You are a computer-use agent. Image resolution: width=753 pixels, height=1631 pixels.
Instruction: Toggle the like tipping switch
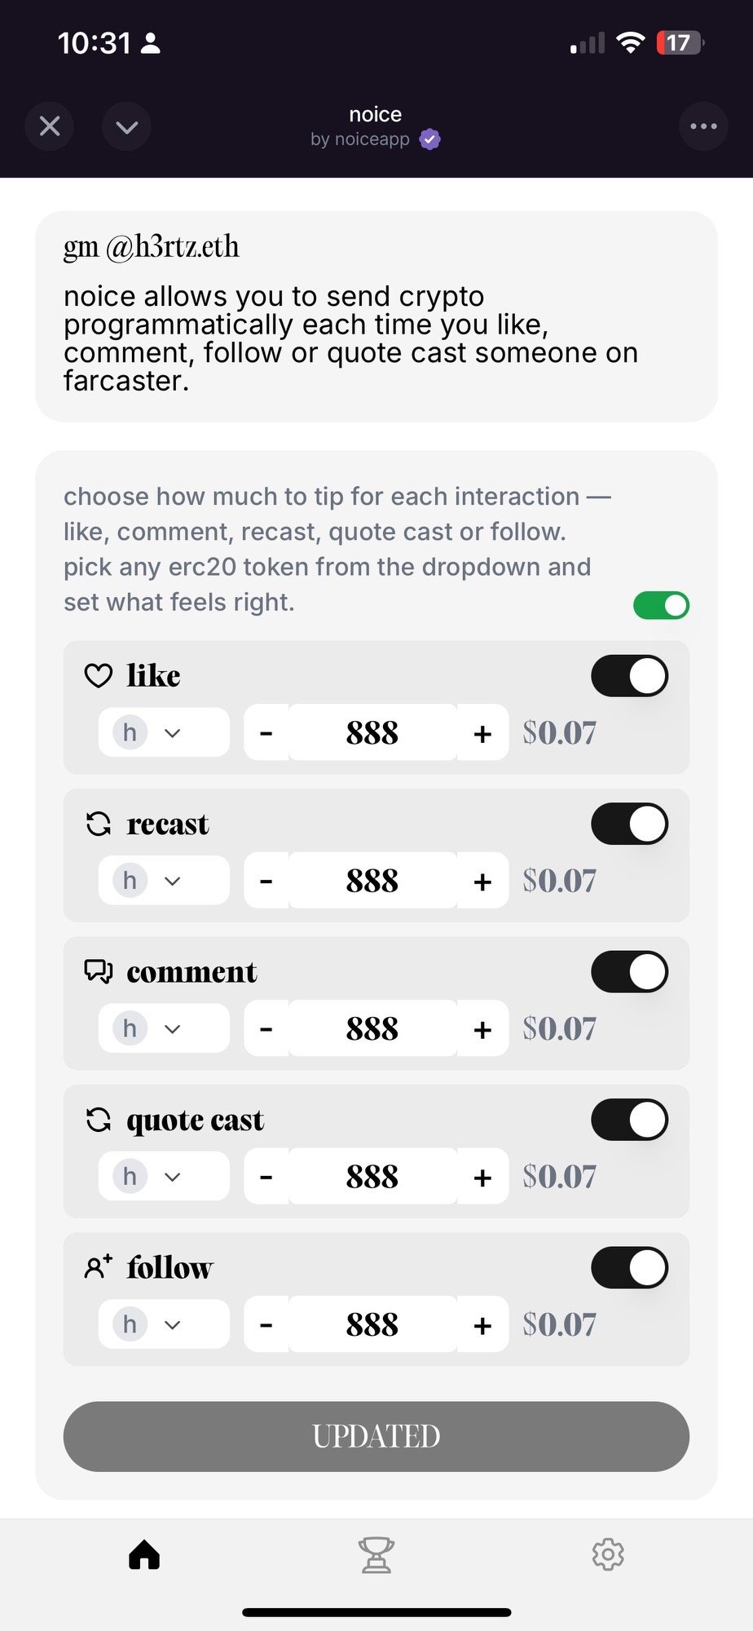coord(630,676)
